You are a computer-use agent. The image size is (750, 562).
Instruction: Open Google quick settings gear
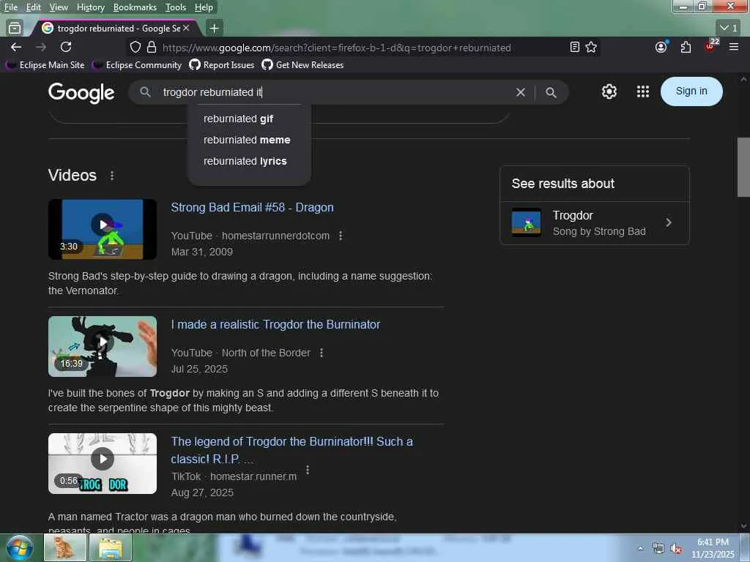point(609,91)
